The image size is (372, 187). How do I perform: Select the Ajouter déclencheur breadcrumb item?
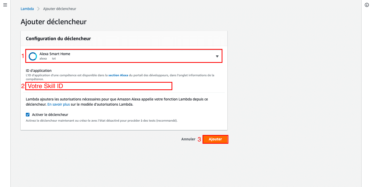coord(60,9)
